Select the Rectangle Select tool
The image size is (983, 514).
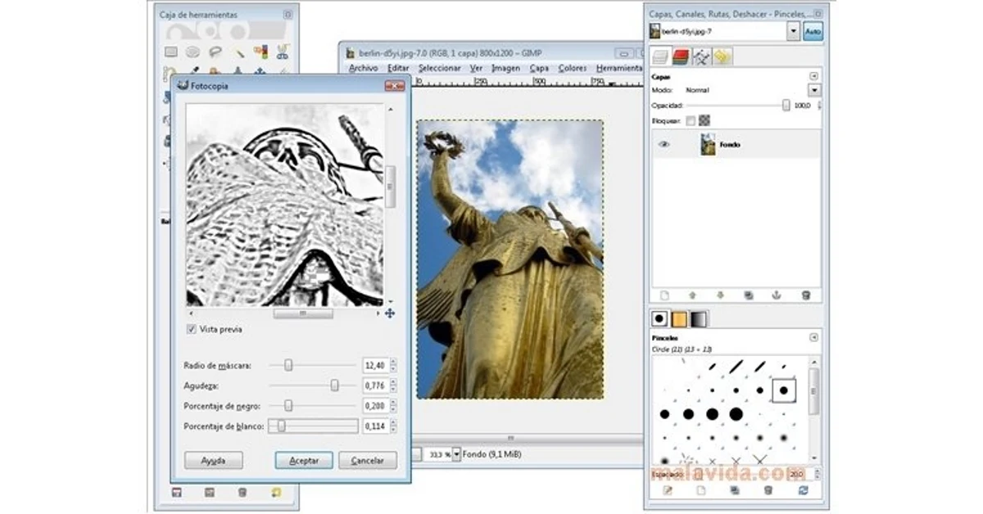point(171,52)
